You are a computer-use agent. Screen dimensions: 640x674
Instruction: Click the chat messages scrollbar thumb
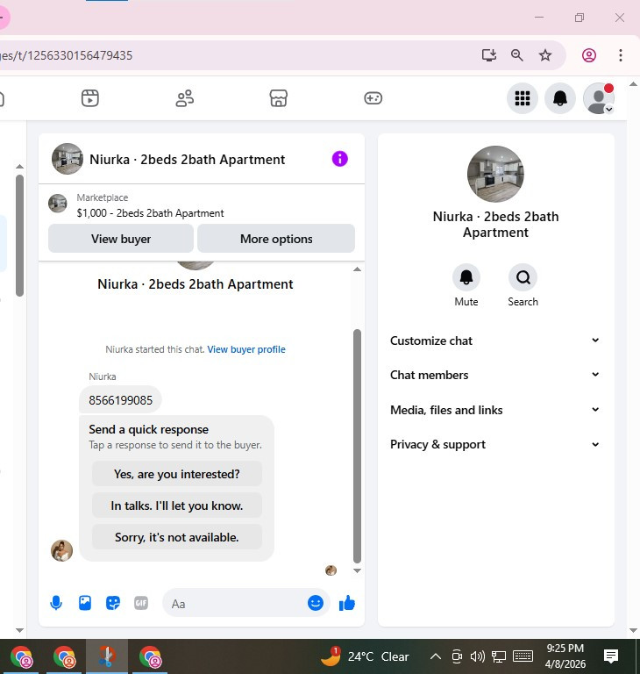click(357, 446)
